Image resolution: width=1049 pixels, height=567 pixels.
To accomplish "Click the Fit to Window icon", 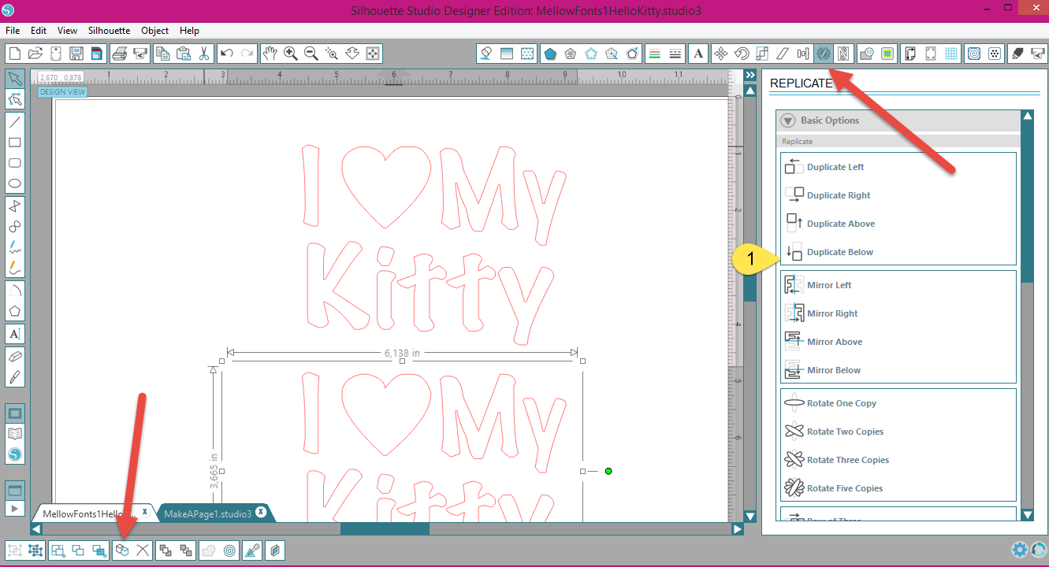I will [374, 54].
